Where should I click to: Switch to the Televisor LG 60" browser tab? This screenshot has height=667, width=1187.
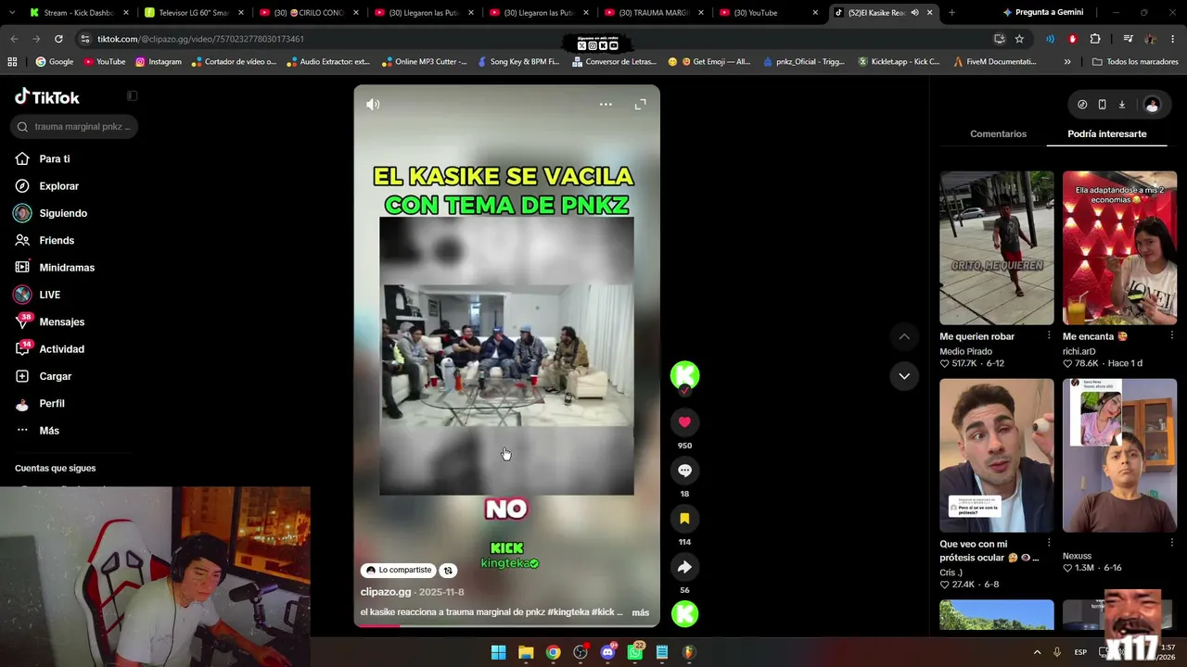tap(194, 13)
